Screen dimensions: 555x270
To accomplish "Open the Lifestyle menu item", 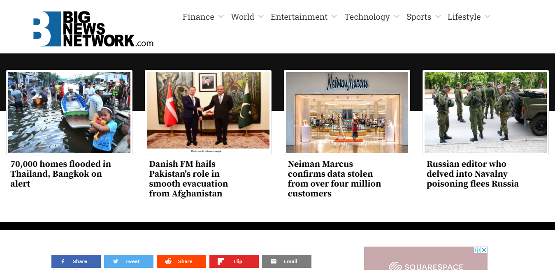I will (x=464, y=17).
